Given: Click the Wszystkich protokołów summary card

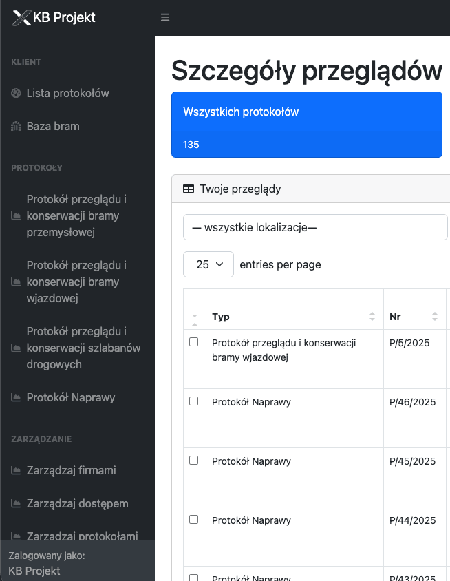Looking at the screenshot, I should [306, 124].
